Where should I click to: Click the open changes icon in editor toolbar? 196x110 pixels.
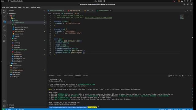tap(185, 11)
